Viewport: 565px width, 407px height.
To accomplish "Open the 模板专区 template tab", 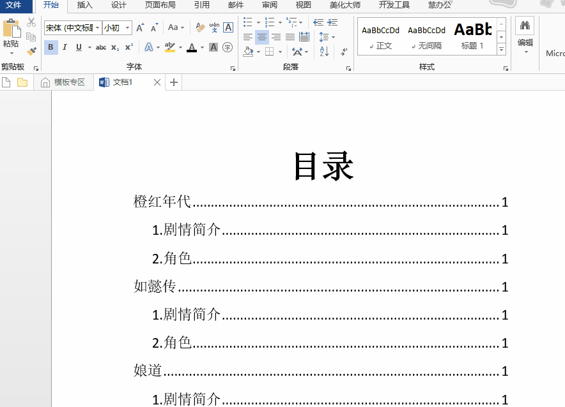I will pos(63,82).
